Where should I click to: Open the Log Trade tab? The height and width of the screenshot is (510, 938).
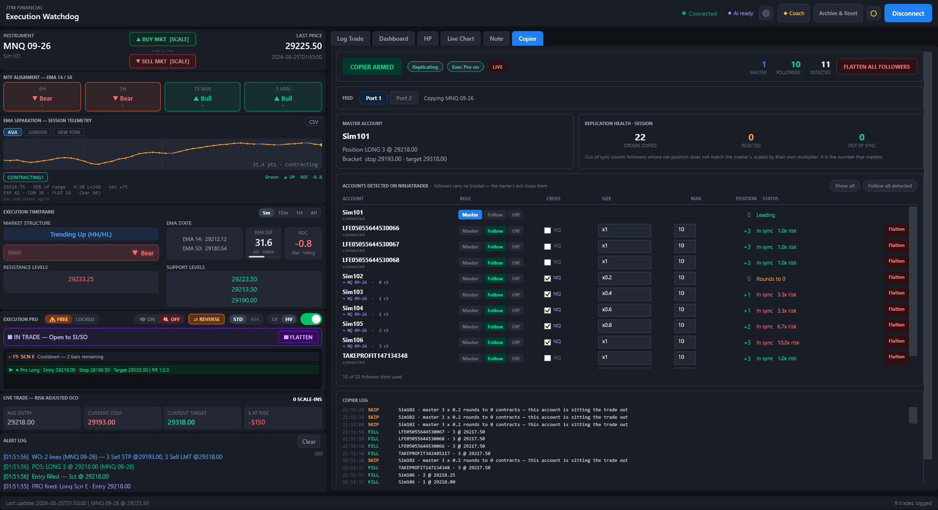350,39
